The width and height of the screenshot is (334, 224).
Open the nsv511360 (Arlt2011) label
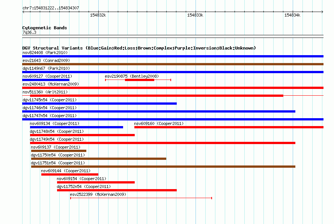[45, 92]
